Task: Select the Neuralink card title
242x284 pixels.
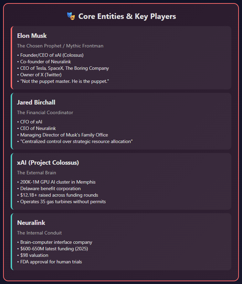Action: click(31, 222)
